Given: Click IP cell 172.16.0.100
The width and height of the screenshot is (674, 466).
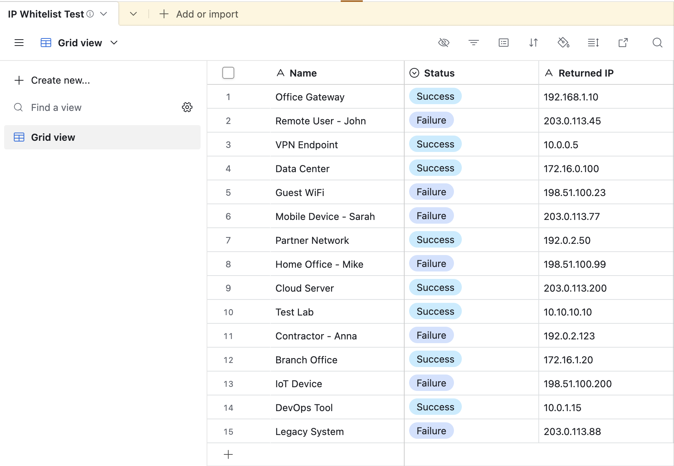Looking at the screenshot, I should tap(606, 168).
